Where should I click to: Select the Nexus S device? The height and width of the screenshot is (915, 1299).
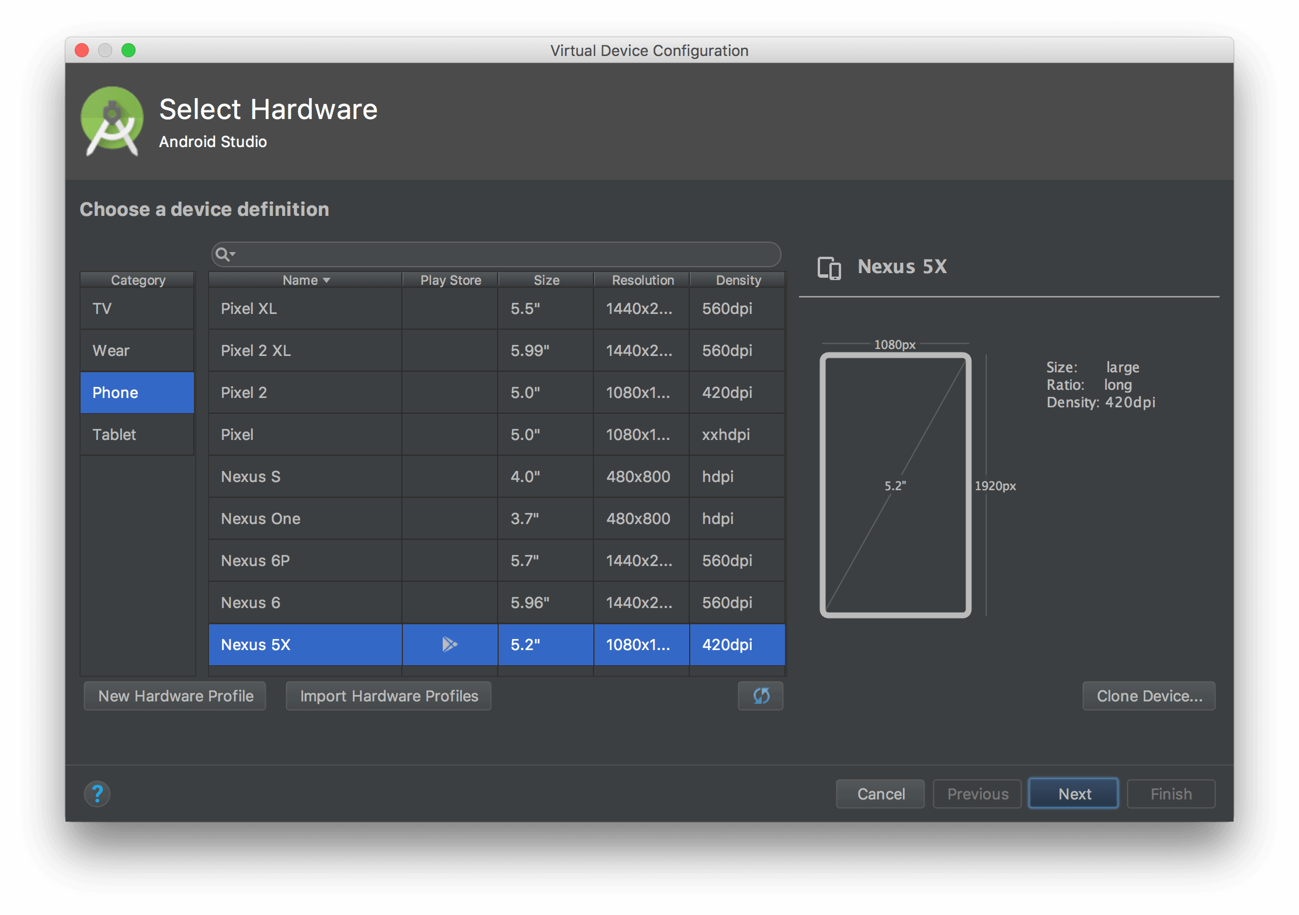pos(497,477)
